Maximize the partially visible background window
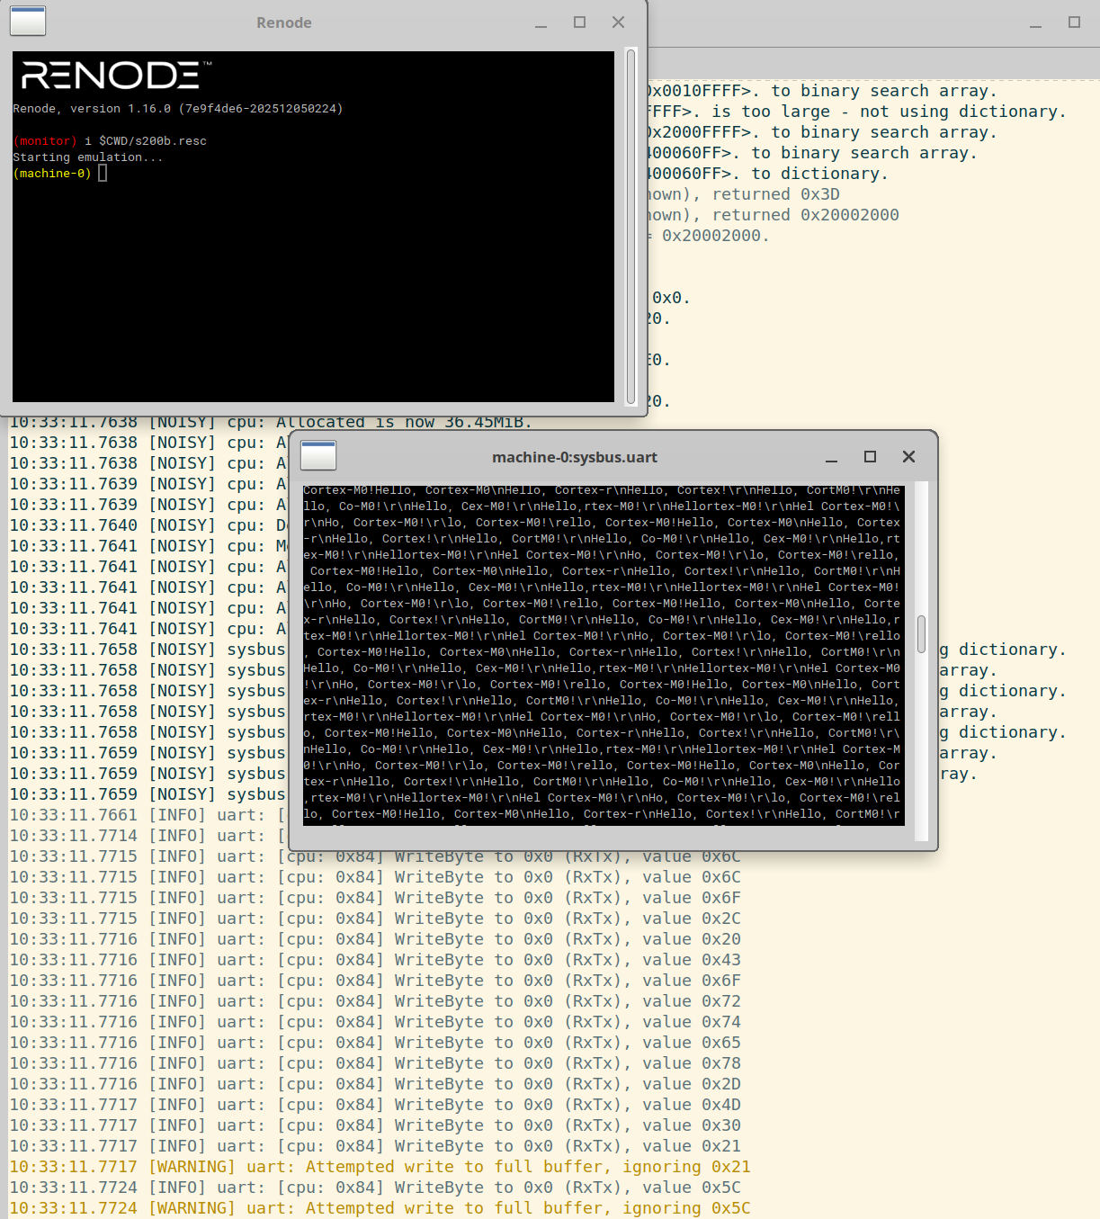Image resolution: width=1100 pixels, height=1219 pixels. 1074,22
